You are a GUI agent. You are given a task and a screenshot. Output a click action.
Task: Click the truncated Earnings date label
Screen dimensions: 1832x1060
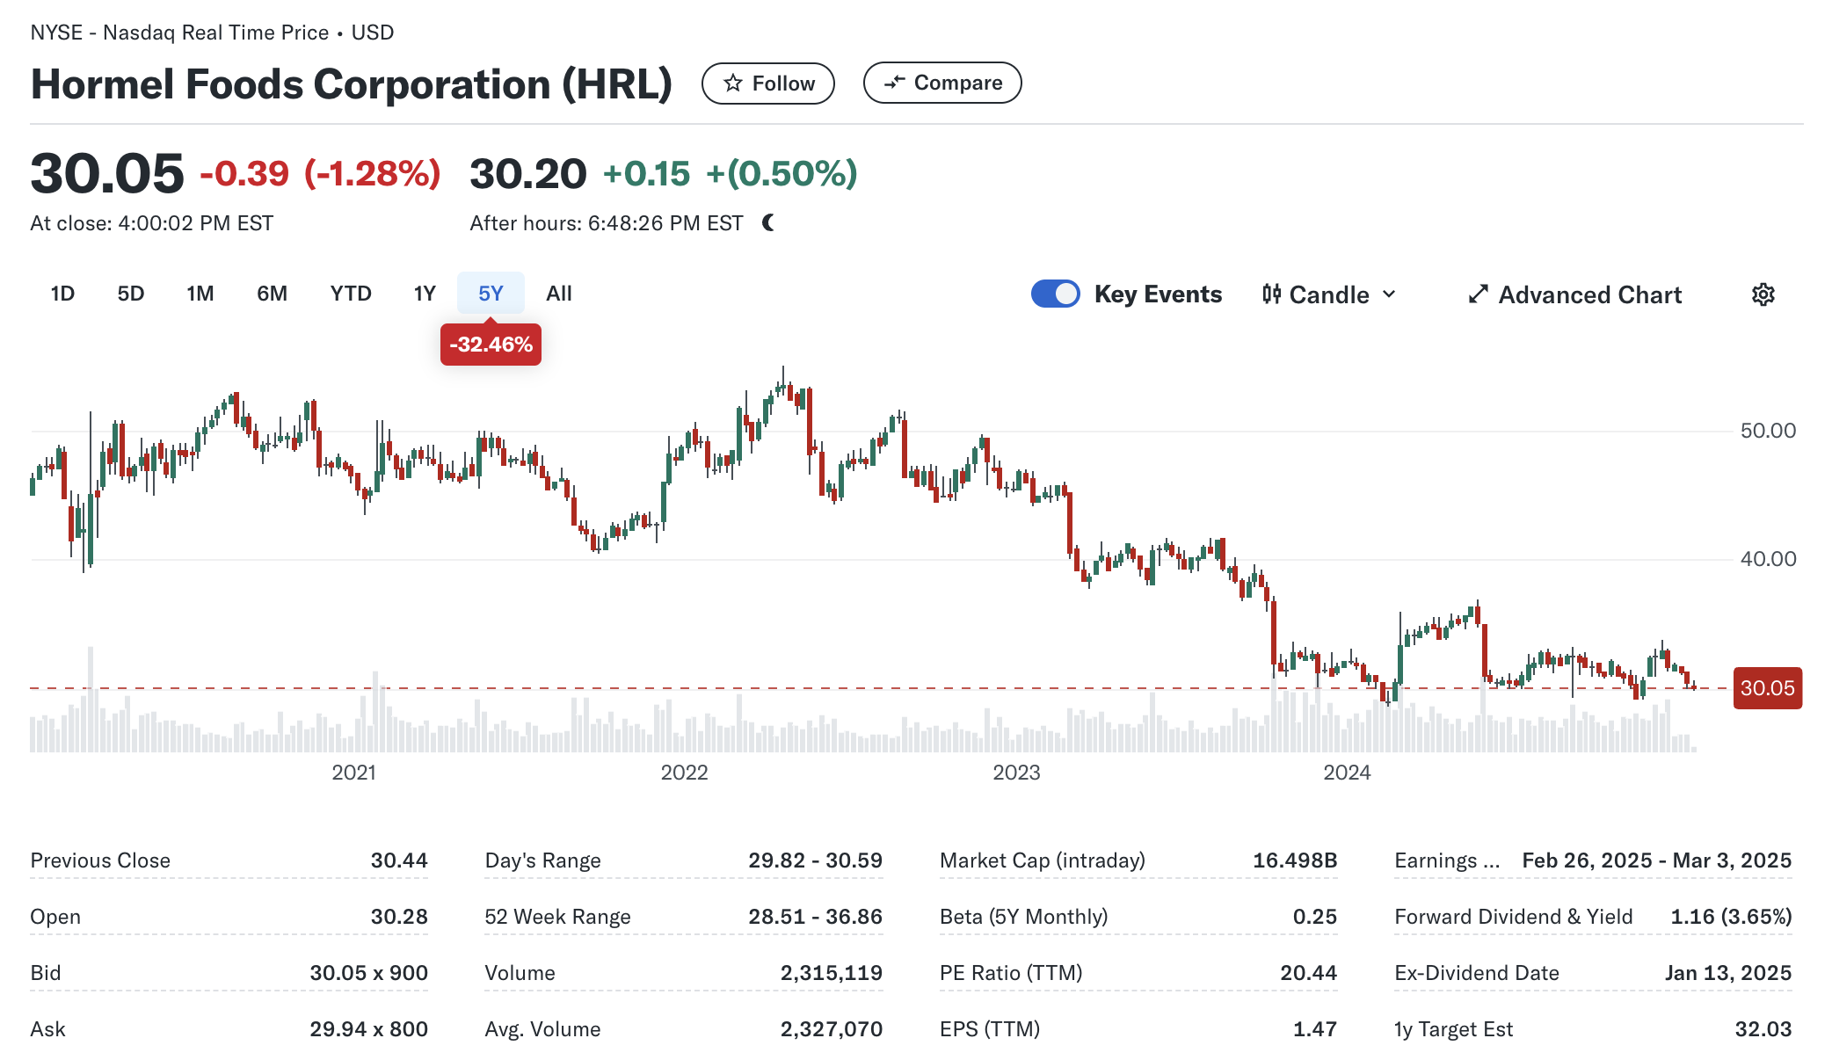click(x=1446, y=860)
